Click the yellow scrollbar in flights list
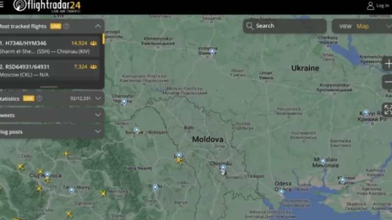Image resolution: width=392 pixels, height=220 pixels. tap(103, 39)
